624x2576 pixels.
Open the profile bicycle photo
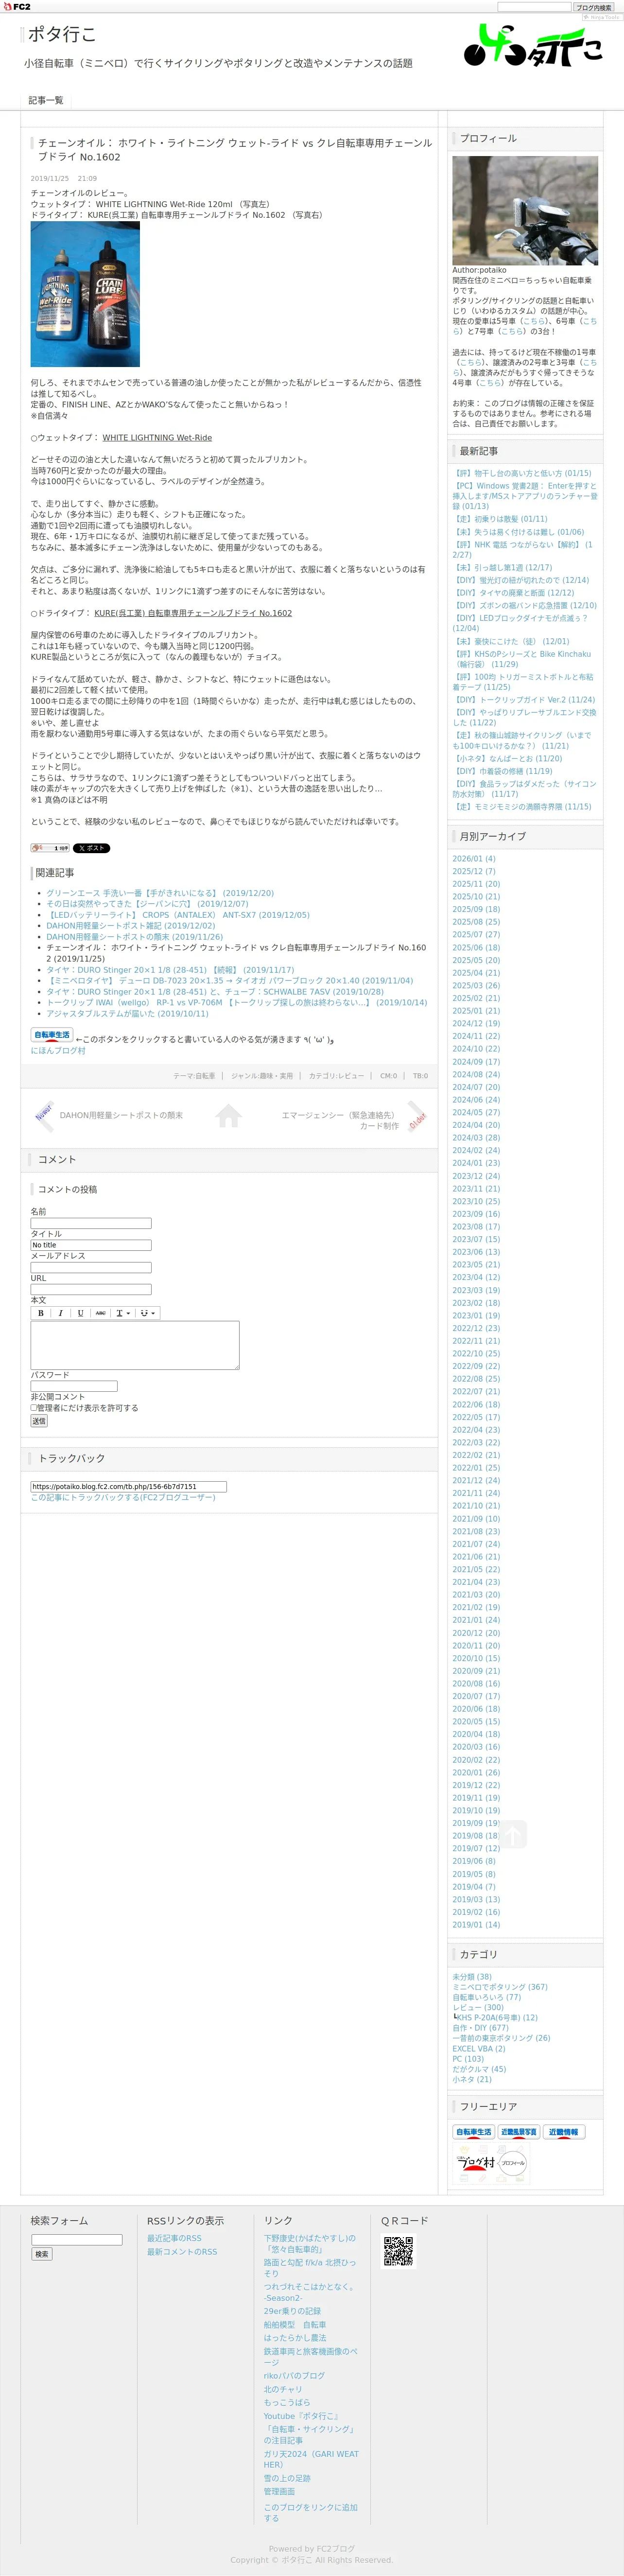[x=525, y=210]
